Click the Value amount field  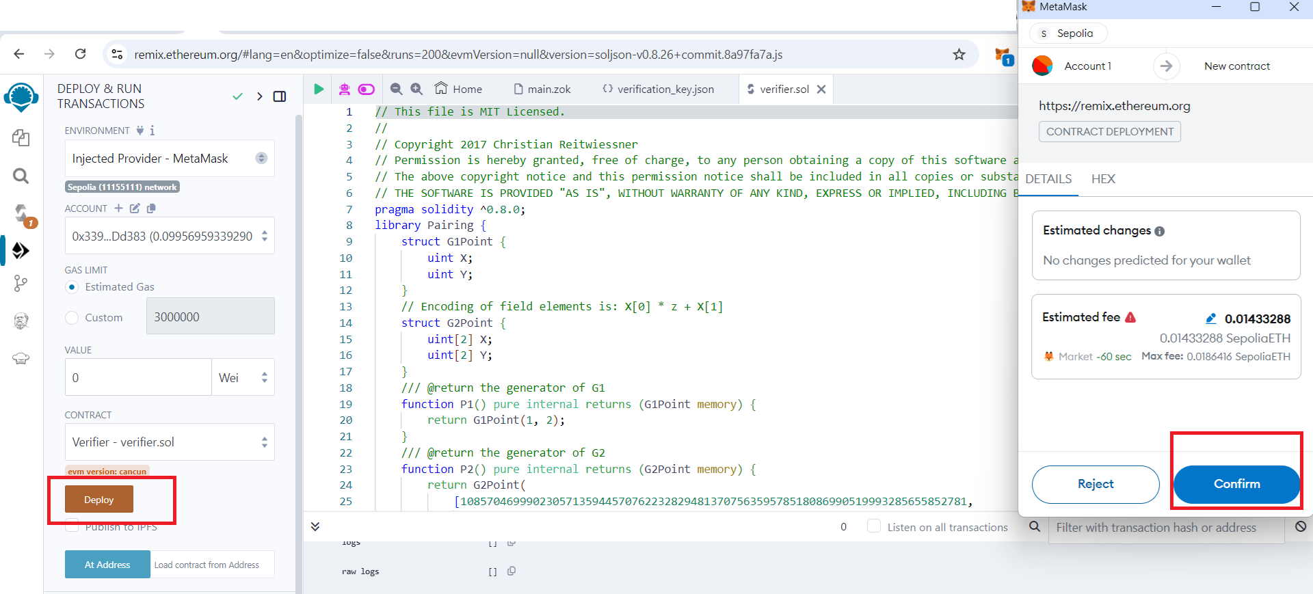click(138, 377)
